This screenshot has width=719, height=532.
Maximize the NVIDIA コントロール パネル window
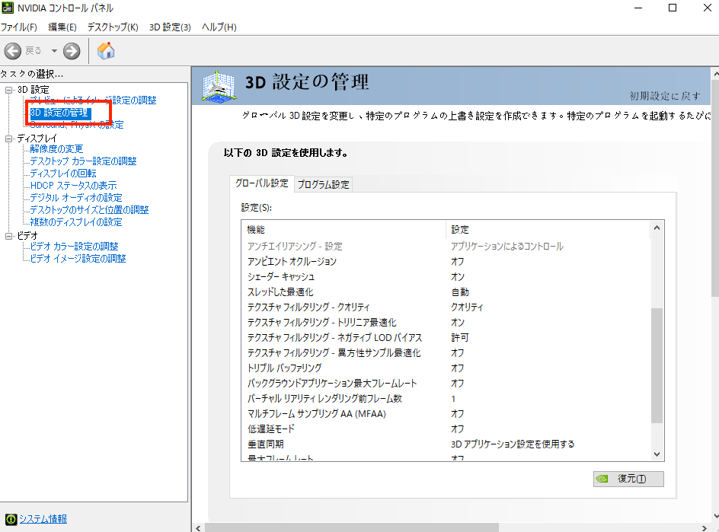coord(673,8)
